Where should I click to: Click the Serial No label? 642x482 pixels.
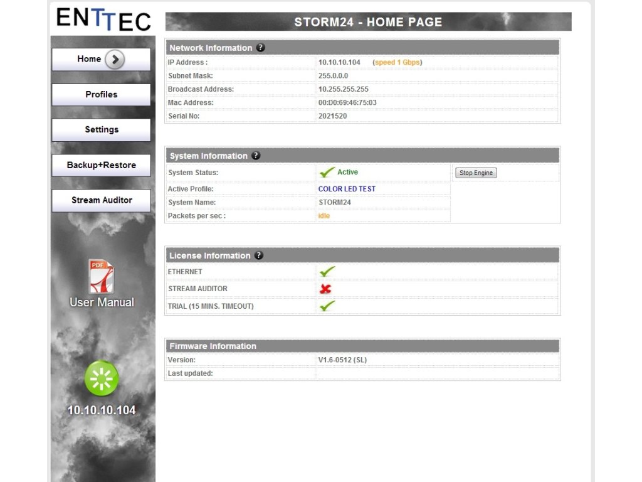pos(184,116)
